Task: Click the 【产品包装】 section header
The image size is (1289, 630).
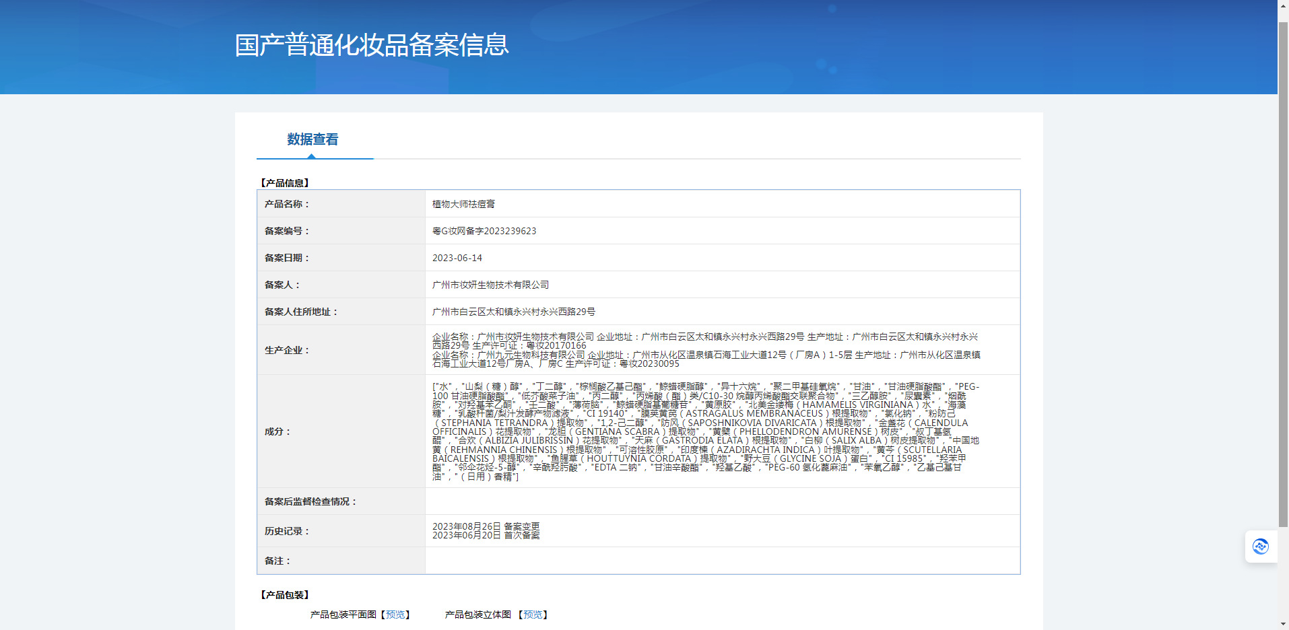Action: 284,595
